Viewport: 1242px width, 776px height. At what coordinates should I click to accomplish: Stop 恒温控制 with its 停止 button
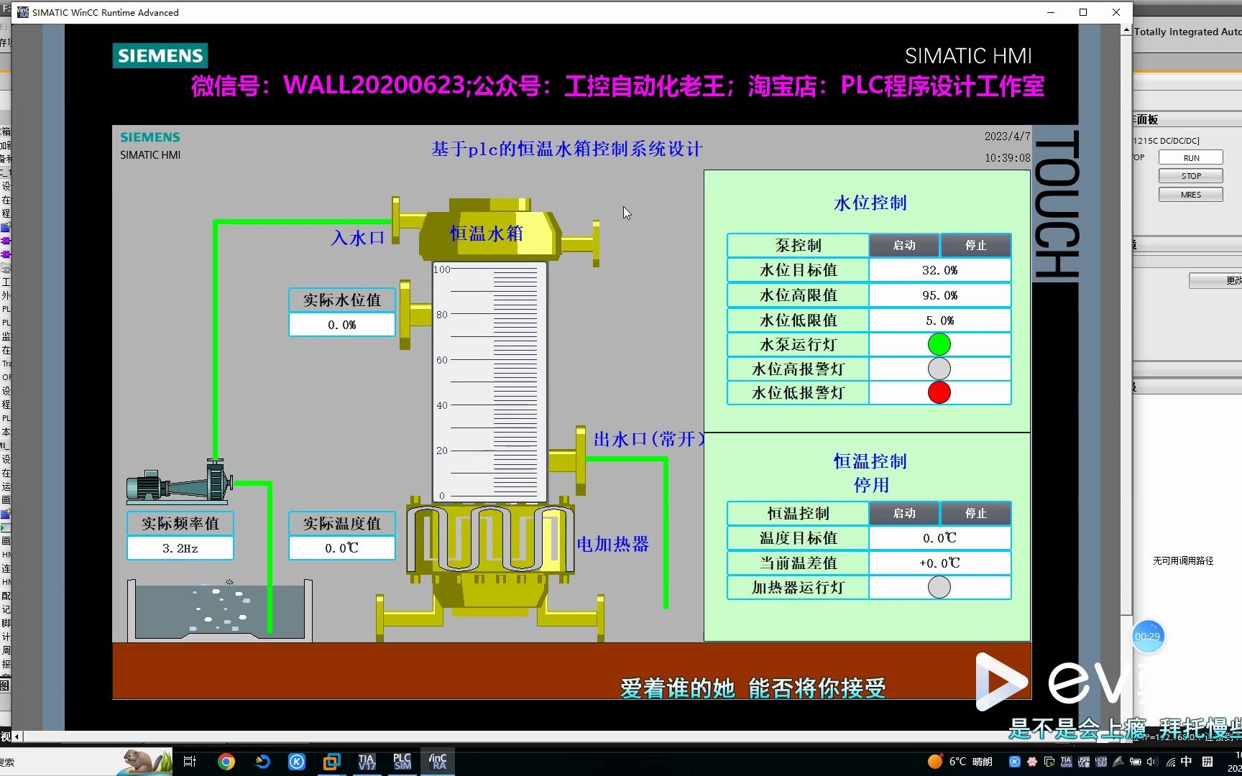(975, 513)
